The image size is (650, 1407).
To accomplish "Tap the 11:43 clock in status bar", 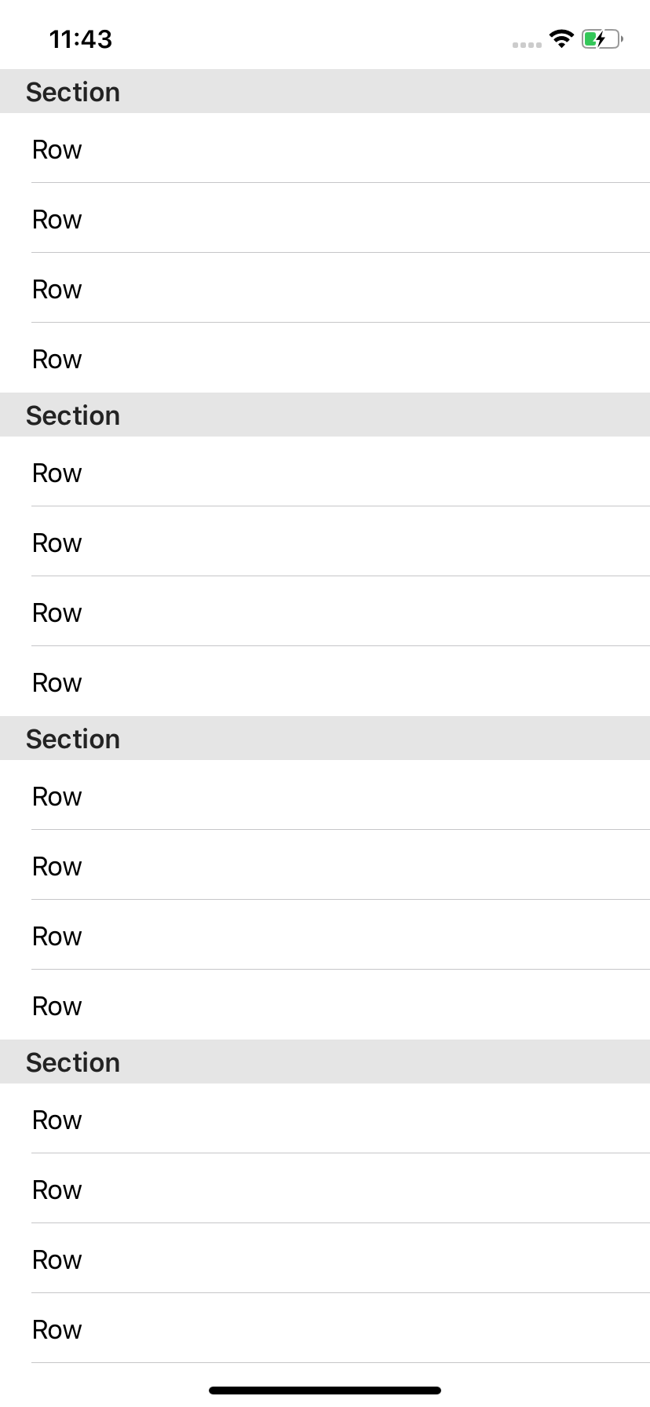I will click(81, 39).
